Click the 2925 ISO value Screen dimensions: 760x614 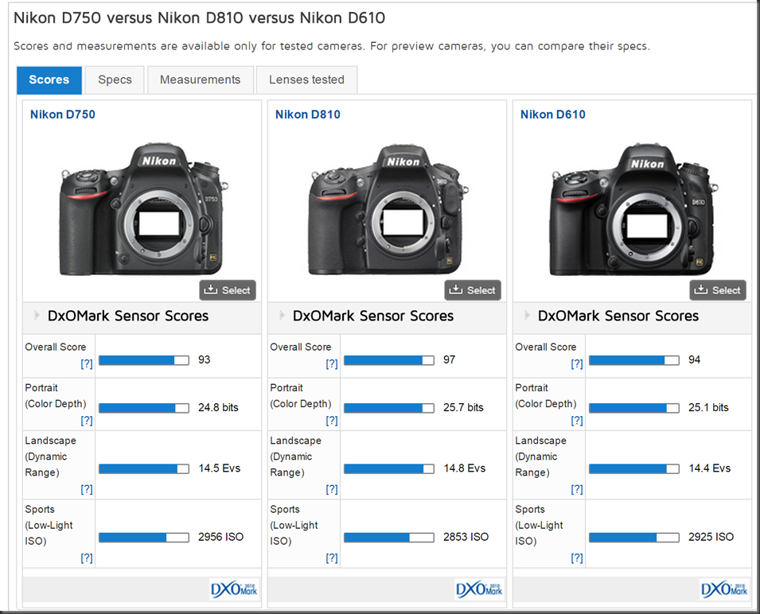[x=711, y=537]
